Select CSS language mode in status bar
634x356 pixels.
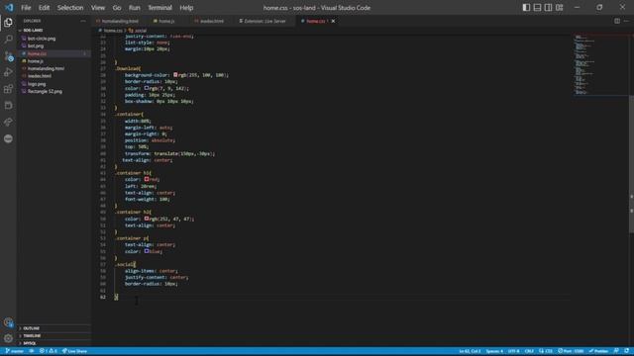(x=546, y=351)
